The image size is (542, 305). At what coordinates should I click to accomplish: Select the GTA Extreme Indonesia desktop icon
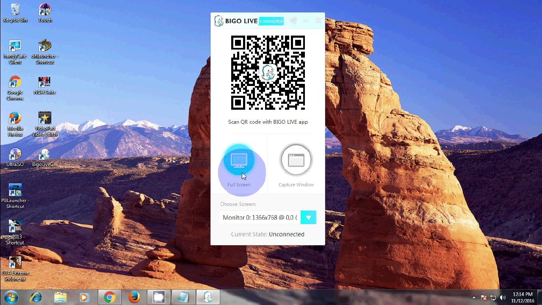pos(15,269)
